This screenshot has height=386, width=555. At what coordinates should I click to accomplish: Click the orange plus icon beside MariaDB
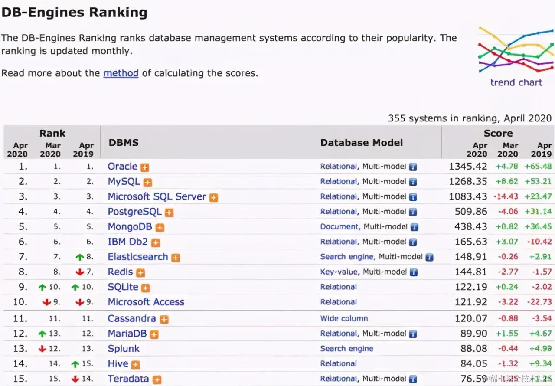(154, 334)
